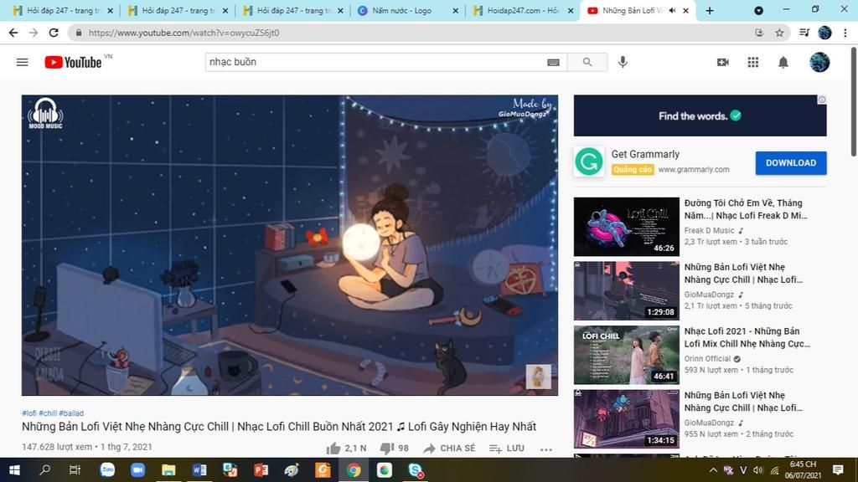858x482 pixels.
Task: Open the Nhạc Lofi 2021 video title
Action: (747, 337)
